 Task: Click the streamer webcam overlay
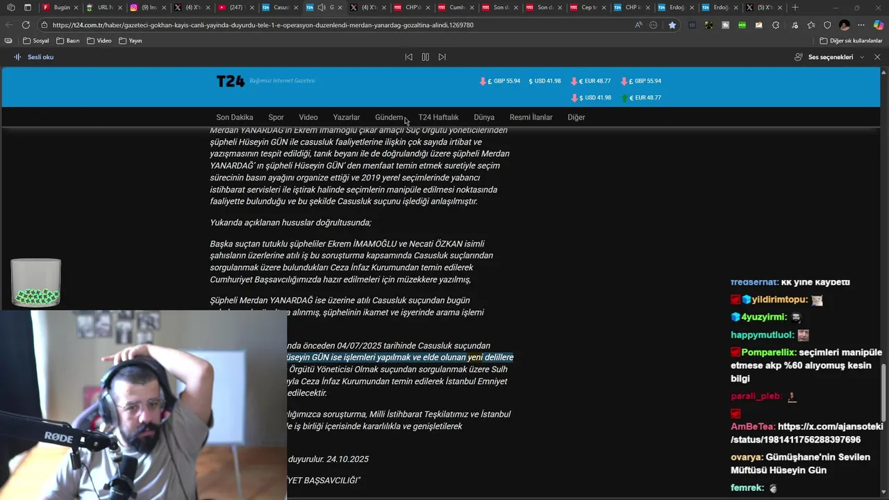click(x=143, y=405)
